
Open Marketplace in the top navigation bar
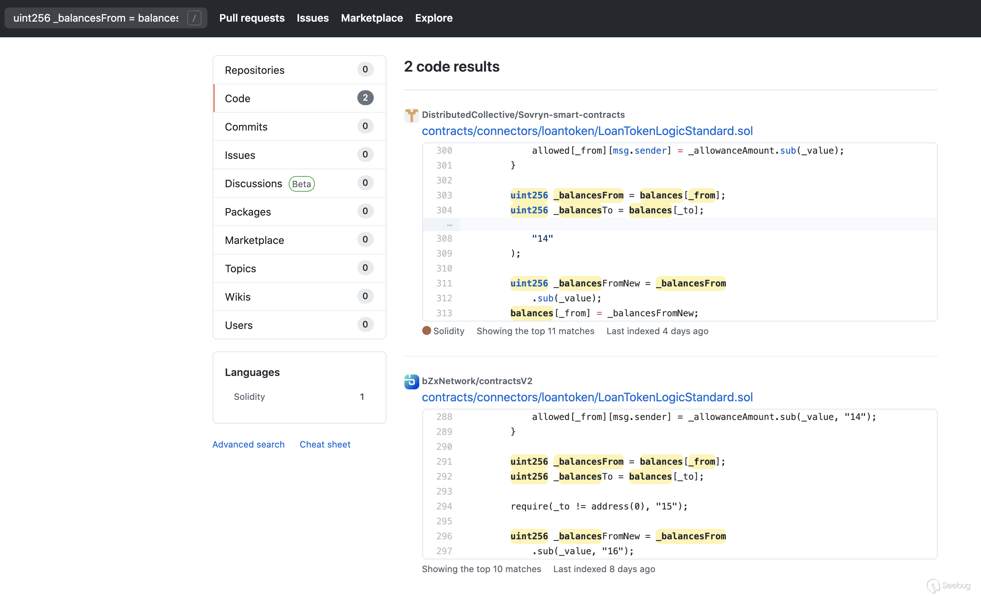coord(372,18)
